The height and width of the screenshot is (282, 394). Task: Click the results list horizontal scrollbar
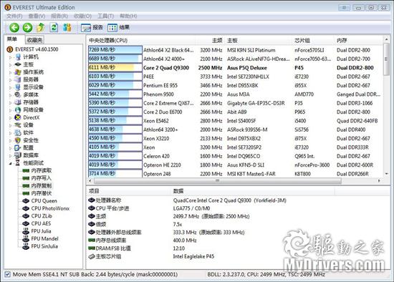pyautogui.click(x=217, y=180)
